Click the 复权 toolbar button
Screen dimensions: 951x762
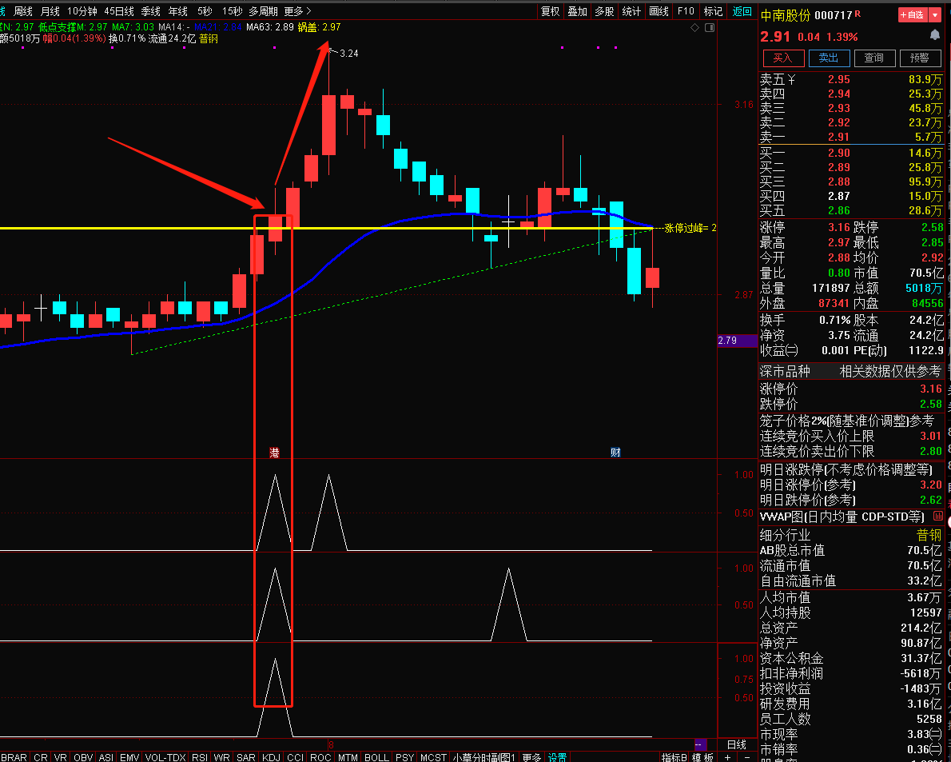click(x=550, y=11)
